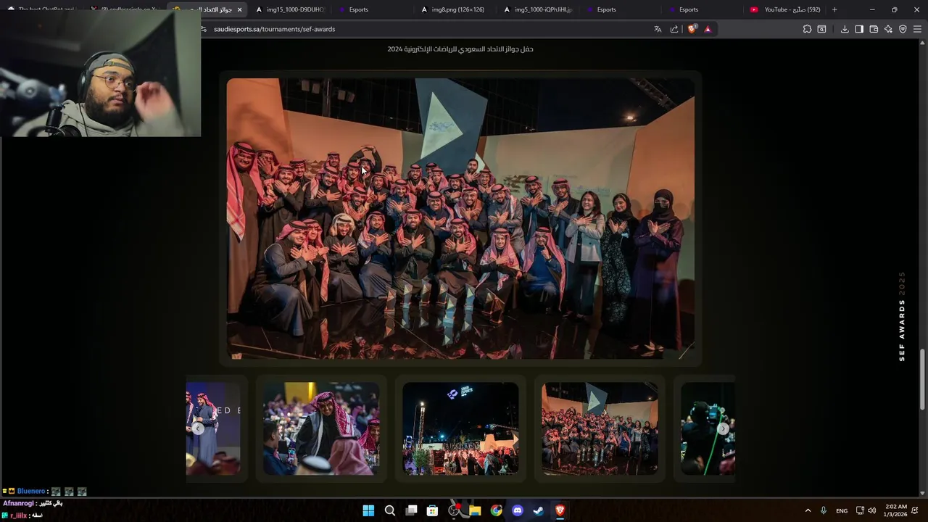Switch to the YouTube (592) tab

786,9
